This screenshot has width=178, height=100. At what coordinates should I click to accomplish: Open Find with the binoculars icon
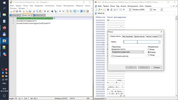tap(52, 11)
